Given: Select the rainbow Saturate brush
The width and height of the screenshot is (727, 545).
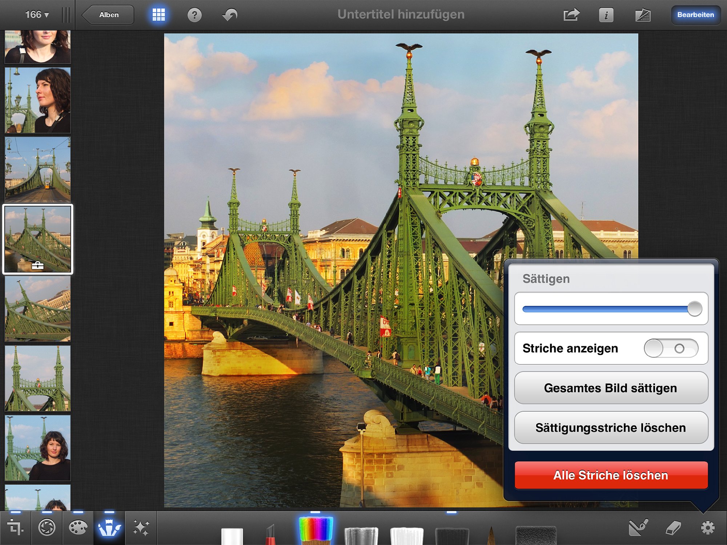Looking at the screenshot, I should [315, 530].
